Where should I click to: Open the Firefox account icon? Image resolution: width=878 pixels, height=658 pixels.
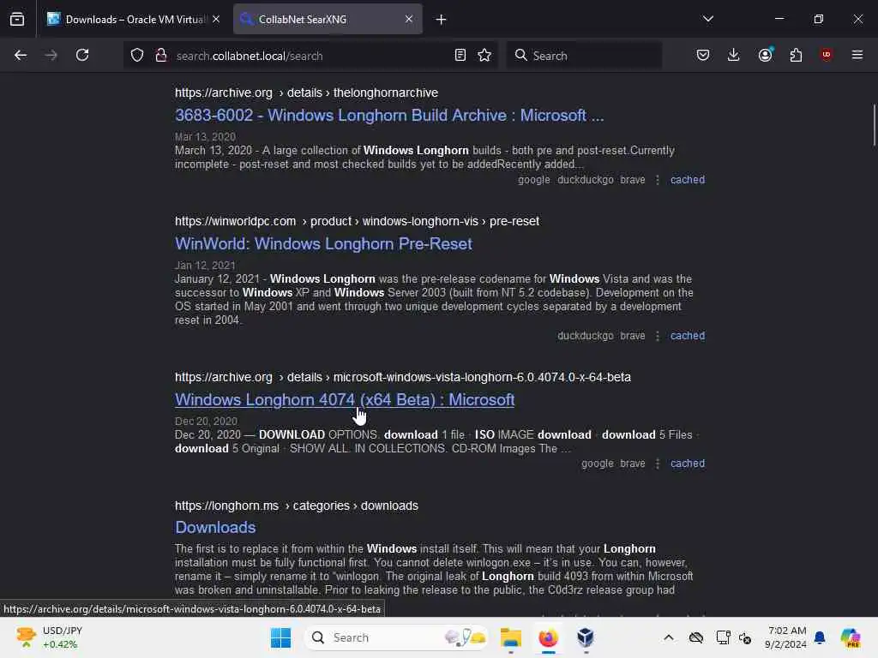coord(765,56)
